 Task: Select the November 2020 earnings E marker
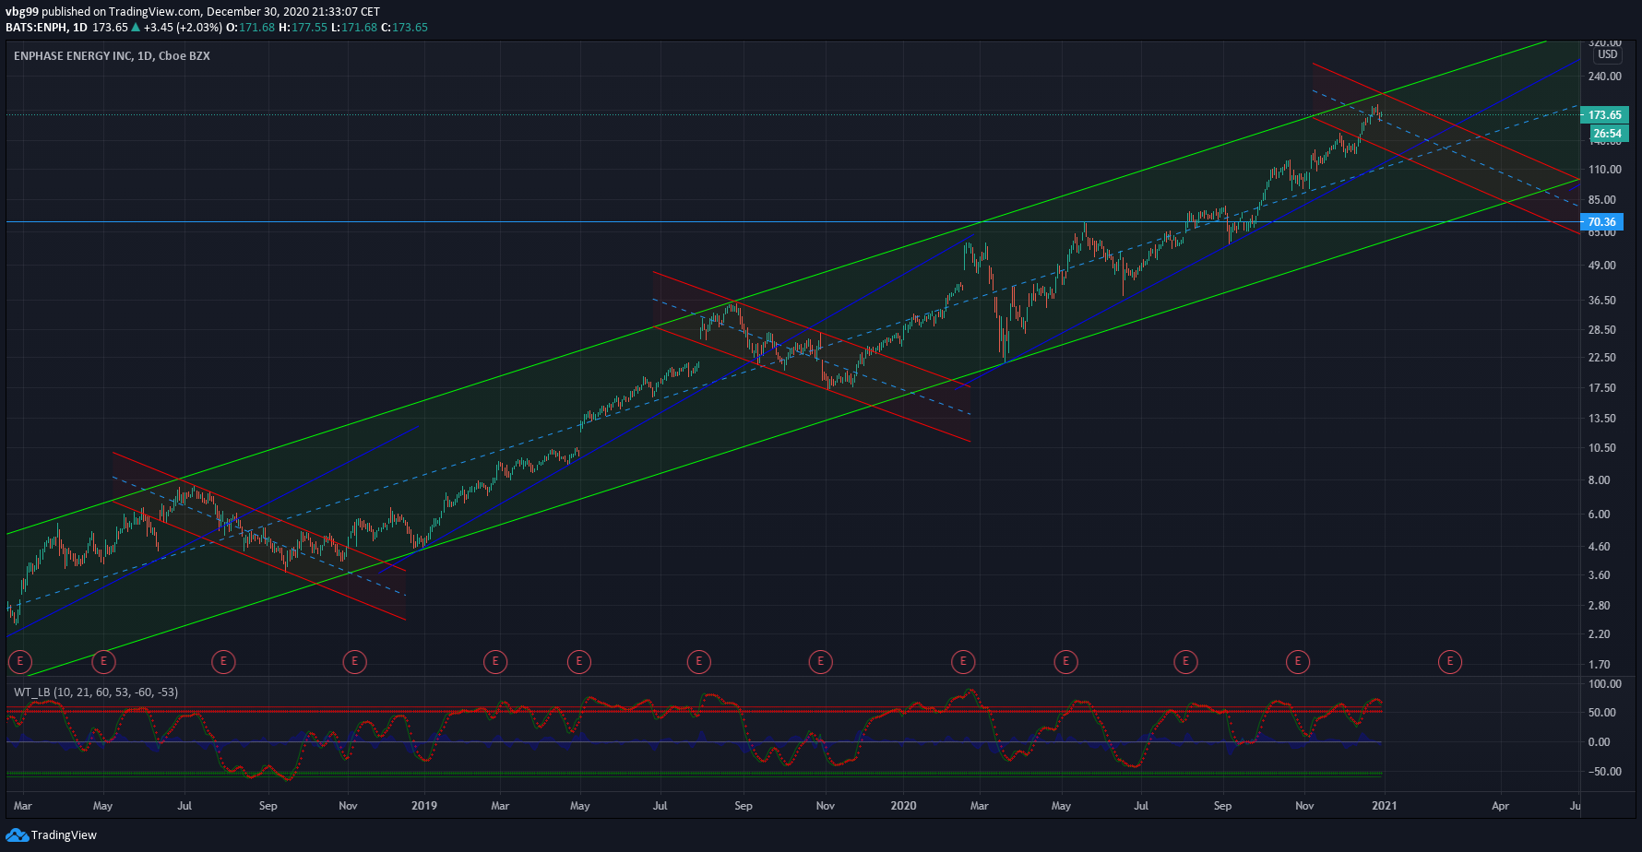click(x=1298, y=661)
